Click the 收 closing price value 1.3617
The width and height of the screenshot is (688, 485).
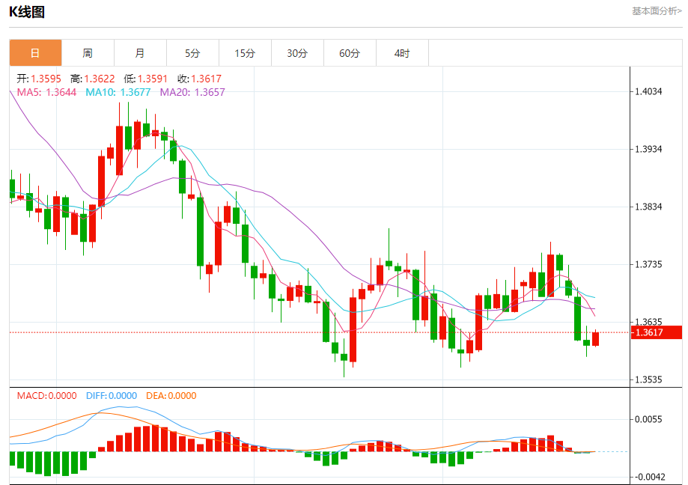206,79
